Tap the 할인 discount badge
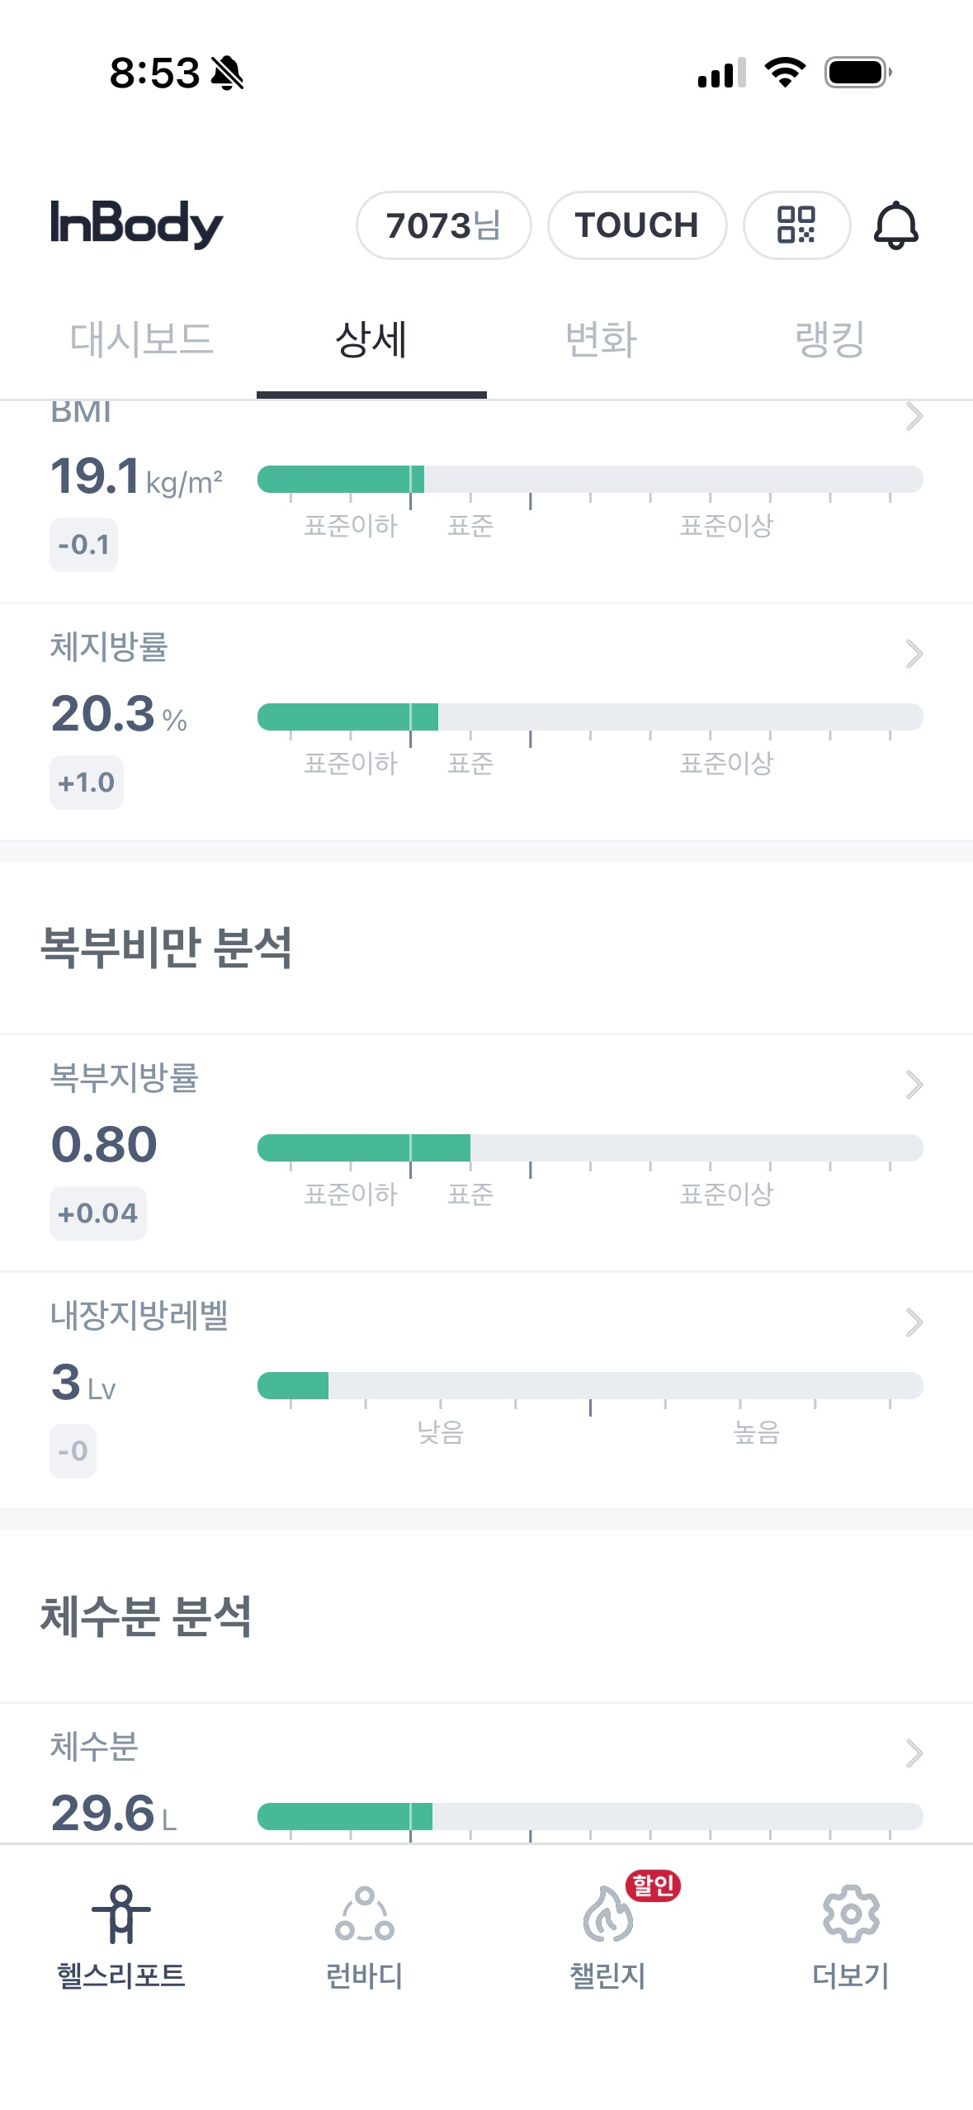This screenshot has height=2110, width=973. pos(653,1885)
